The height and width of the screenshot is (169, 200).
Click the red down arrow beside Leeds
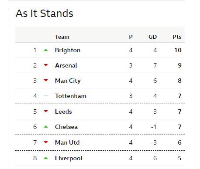point(46,112)
